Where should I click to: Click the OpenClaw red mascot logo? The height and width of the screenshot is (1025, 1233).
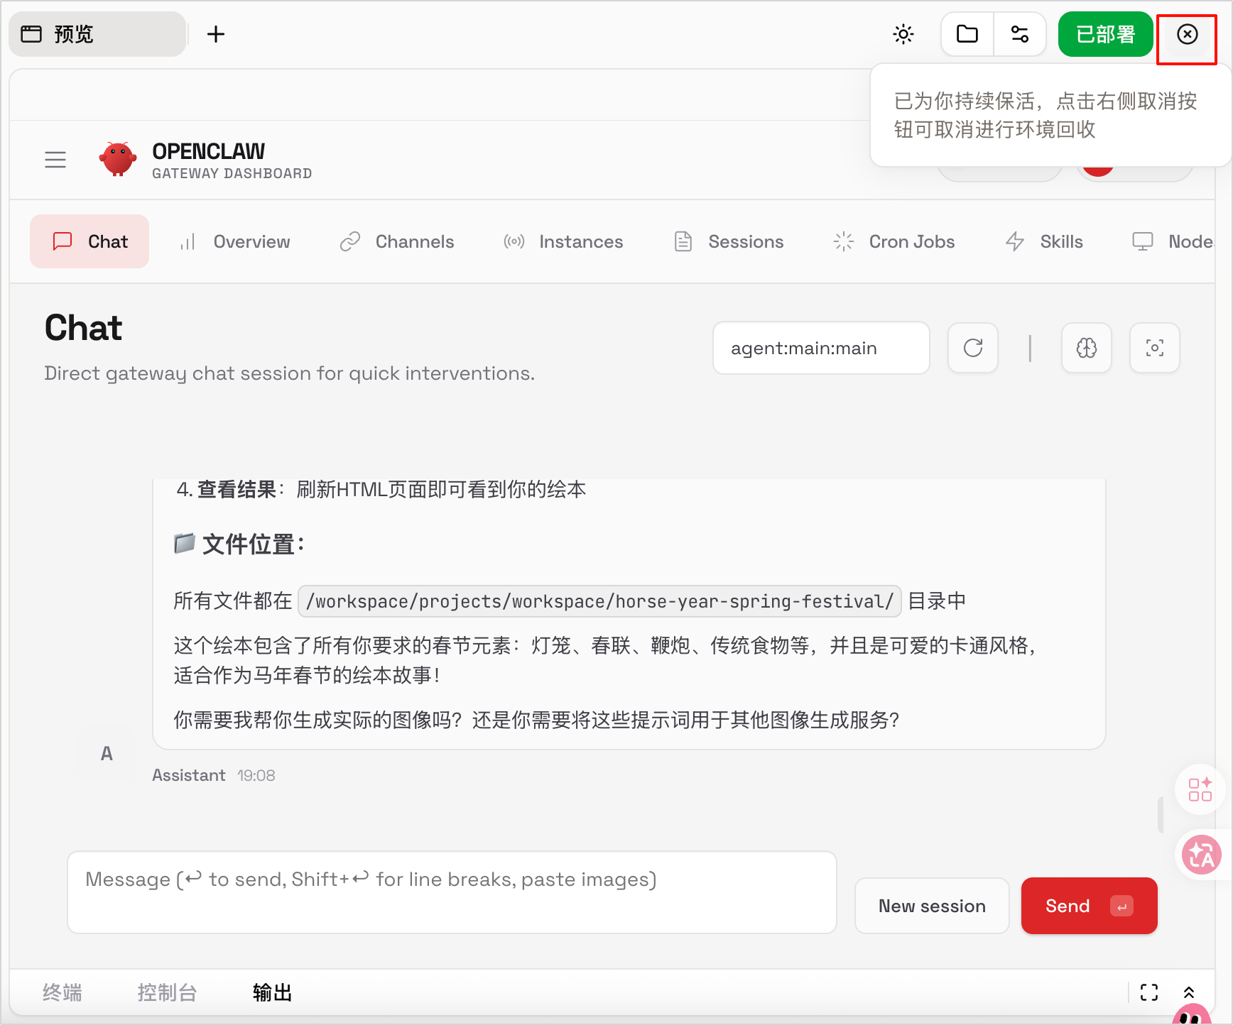pos(118,159)
